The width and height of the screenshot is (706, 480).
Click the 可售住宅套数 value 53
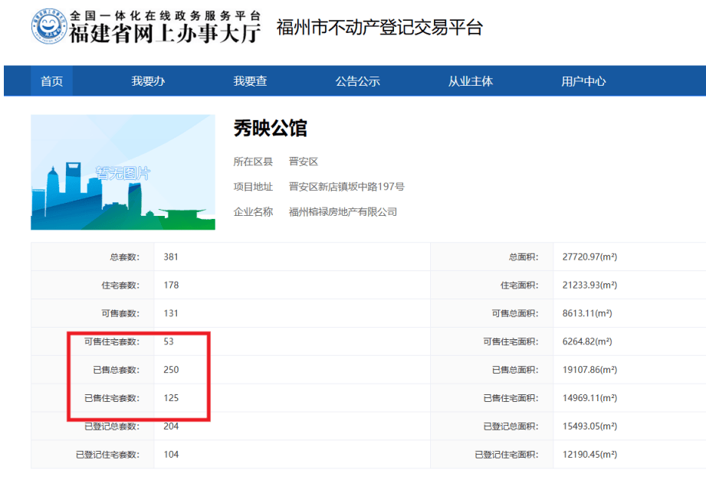169,341
